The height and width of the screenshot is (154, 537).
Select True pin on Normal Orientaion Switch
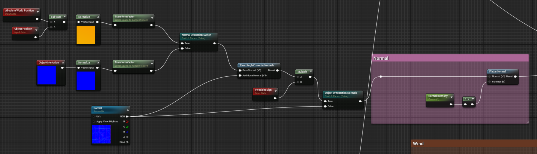[x=182, y=43]
